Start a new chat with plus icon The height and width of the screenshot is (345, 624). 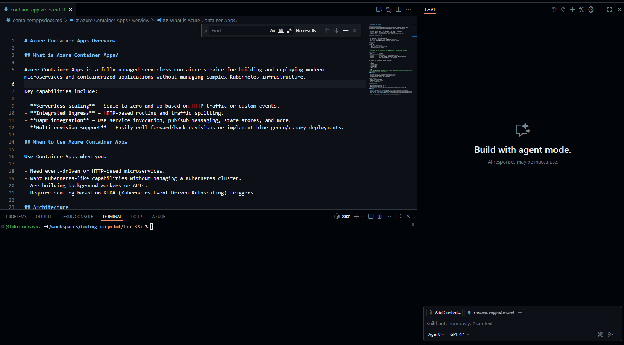(572, 10)
